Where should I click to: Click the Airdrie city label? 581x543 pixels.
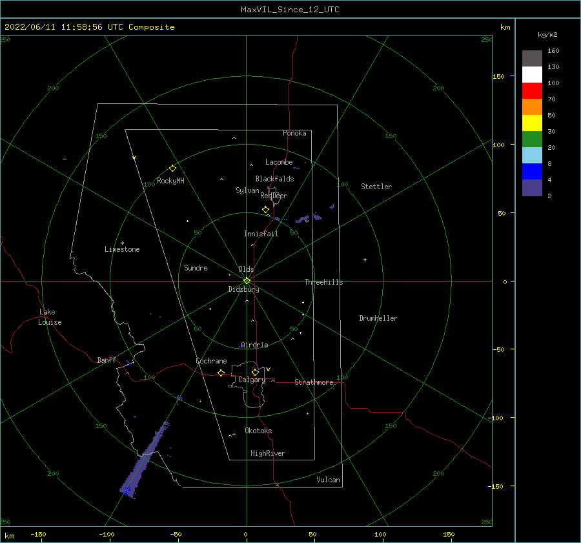pyautogui.click(x=254, y=345)
